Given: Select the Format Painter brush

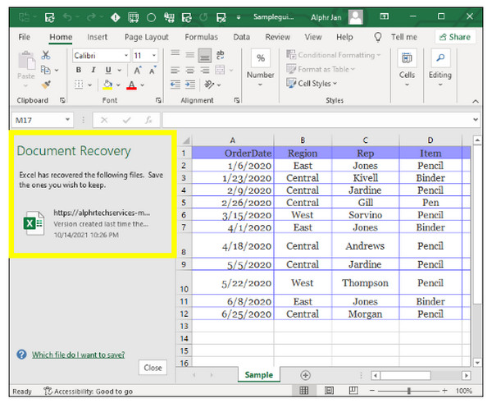Looking at the screenshot, I should 46,84.
